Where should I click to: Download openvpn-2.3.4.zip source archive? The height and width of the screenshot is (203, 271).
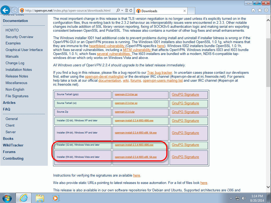(125, 112)
